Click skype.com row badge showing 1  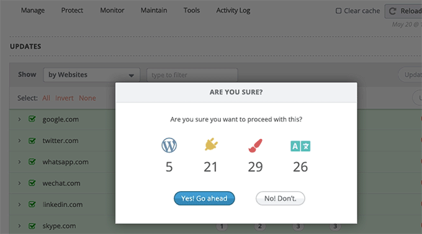222,227
